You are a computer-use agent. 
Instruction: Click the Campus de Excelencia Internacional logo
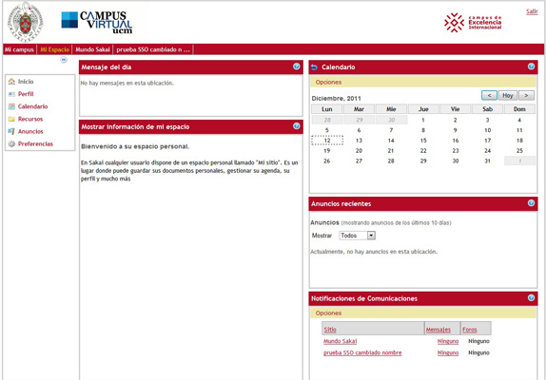[x=473, y=23]
